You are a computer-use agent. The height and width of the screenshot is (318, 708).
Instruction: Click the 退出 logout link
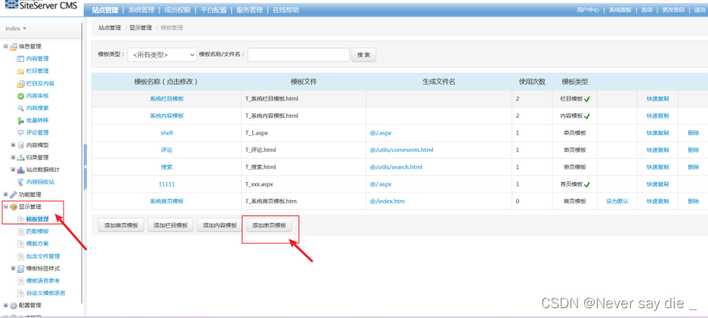pos(700,10)
